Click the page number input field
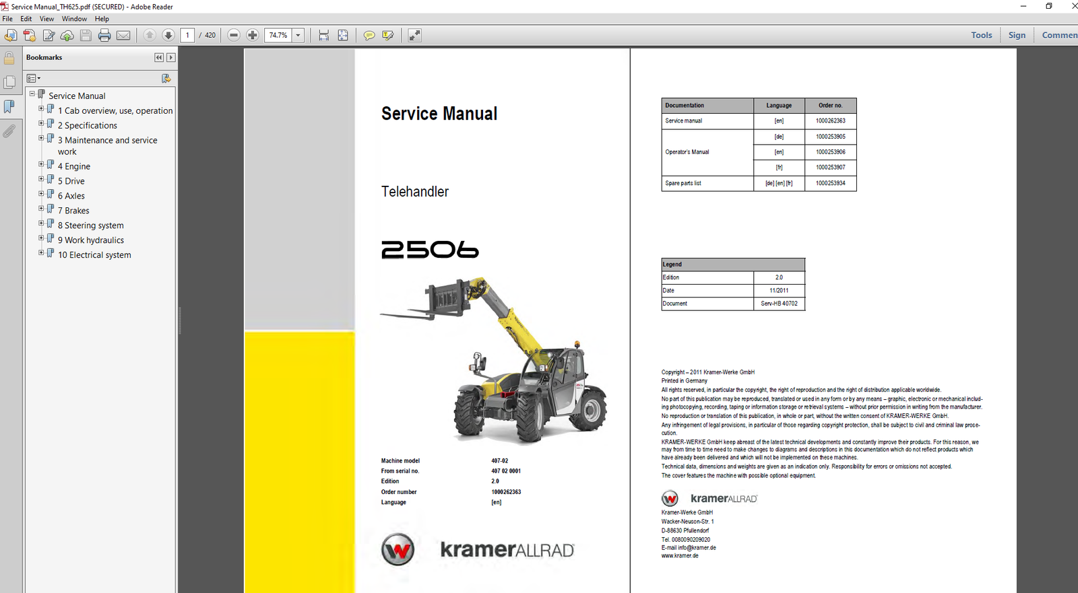The width and height of the screenshot is (1078, 593). tap(188, 35)
